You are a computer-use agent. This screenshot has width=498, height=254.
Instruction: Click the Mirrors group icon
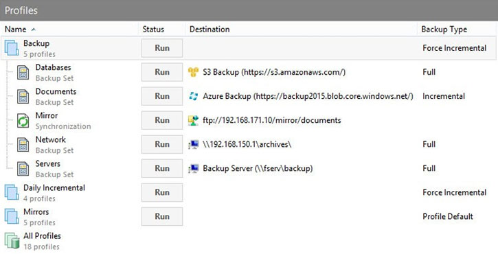click(x=12, y=216)
